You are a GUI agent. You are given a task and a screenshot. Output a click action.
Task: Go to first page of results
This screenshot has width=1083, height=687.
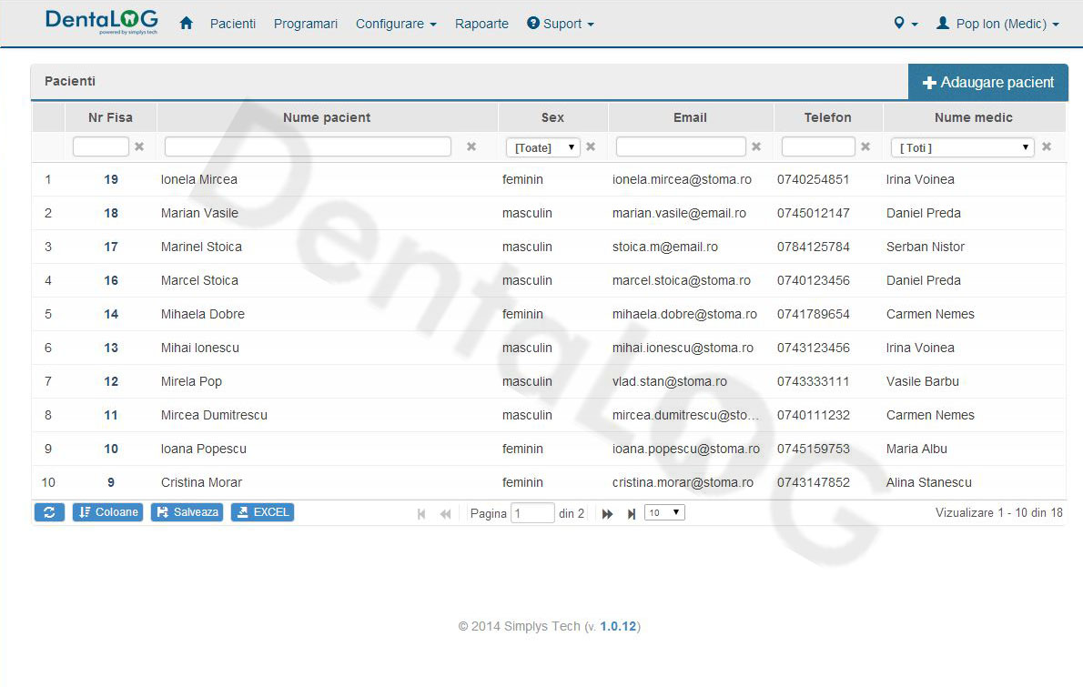421,514
